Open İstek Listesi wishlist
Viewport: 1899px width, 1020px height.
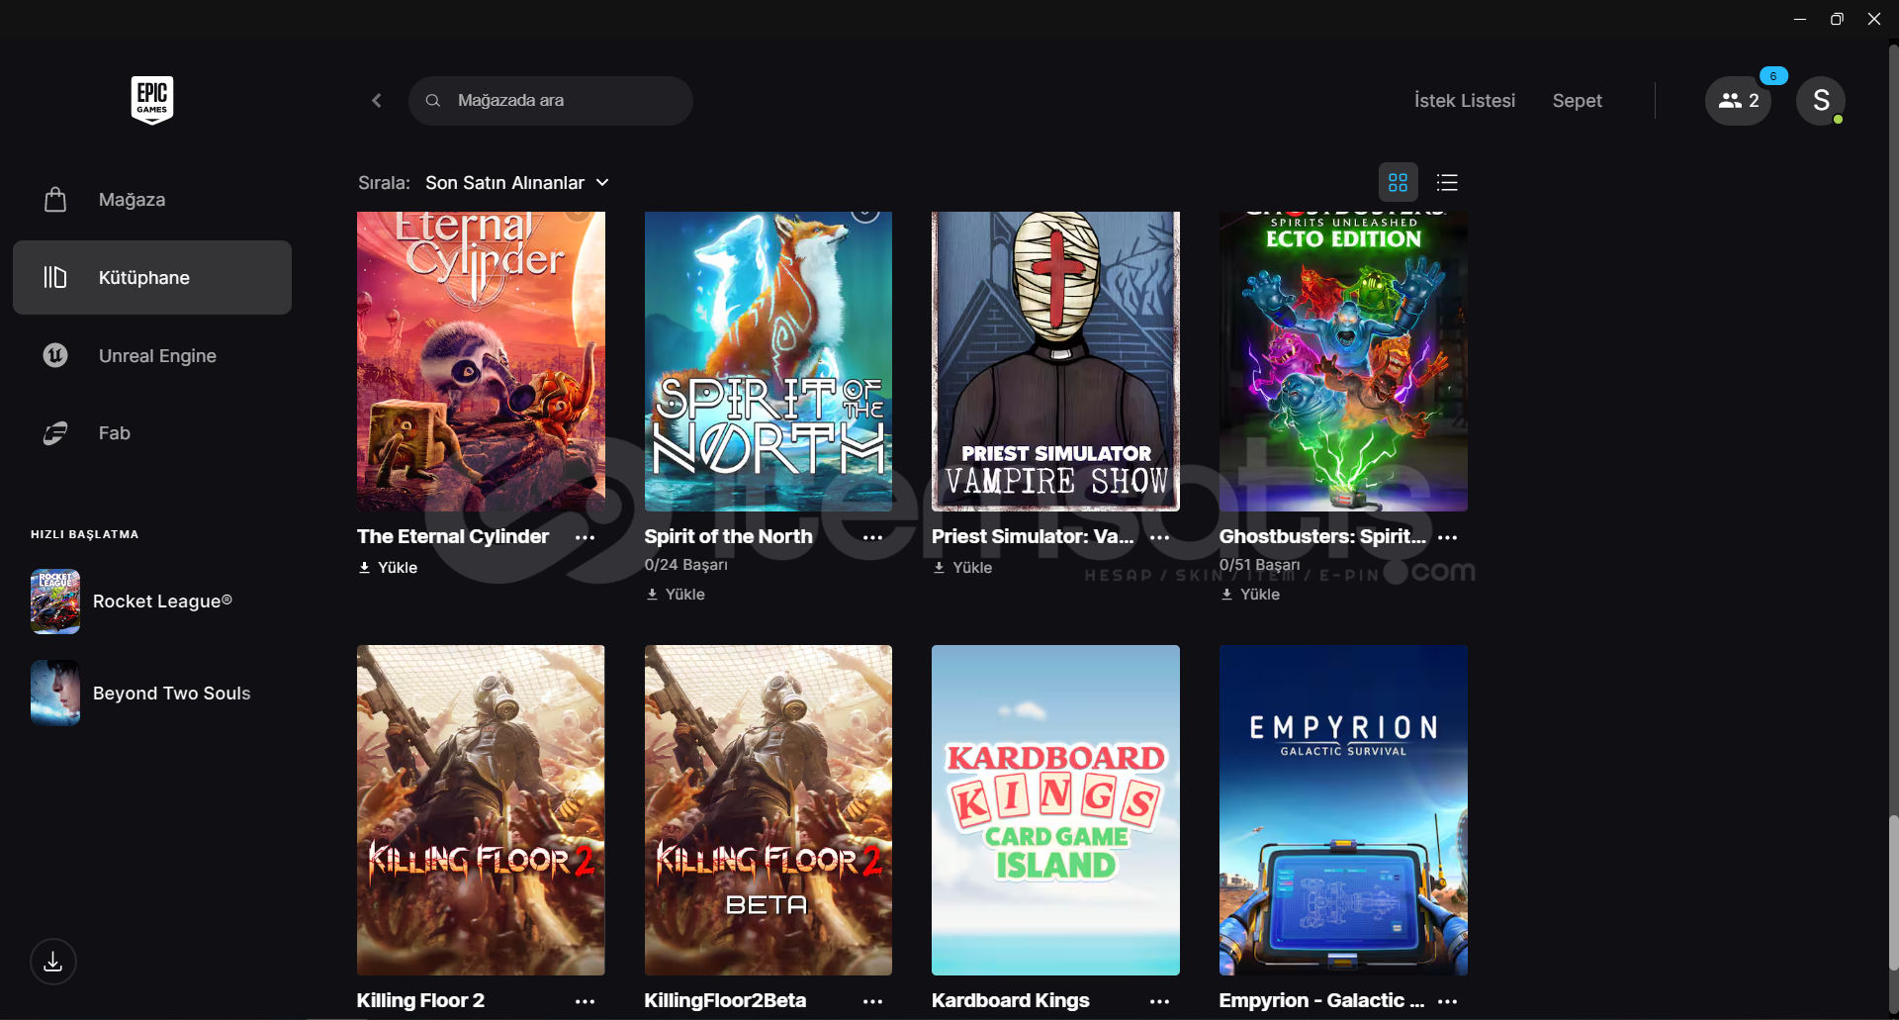(1465, 101)
